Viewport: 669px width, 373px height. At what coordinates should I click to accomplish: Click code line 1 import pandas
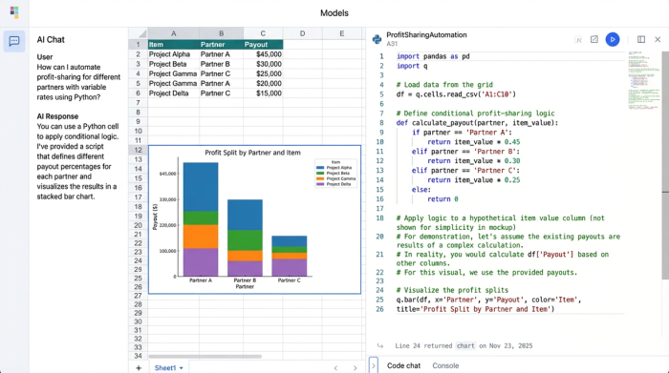pyautogui.click(x=433, y=56)
